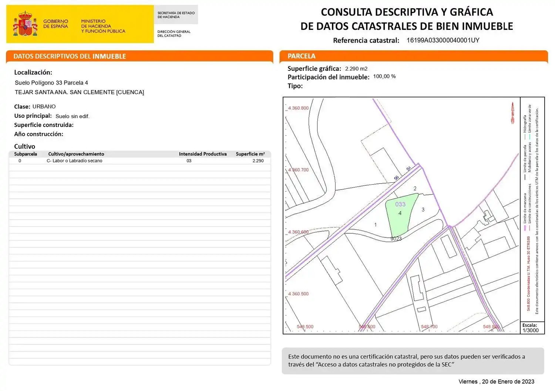
Task: Click the "Superficie gráfica:" label
Action: (x=314, y=69)
